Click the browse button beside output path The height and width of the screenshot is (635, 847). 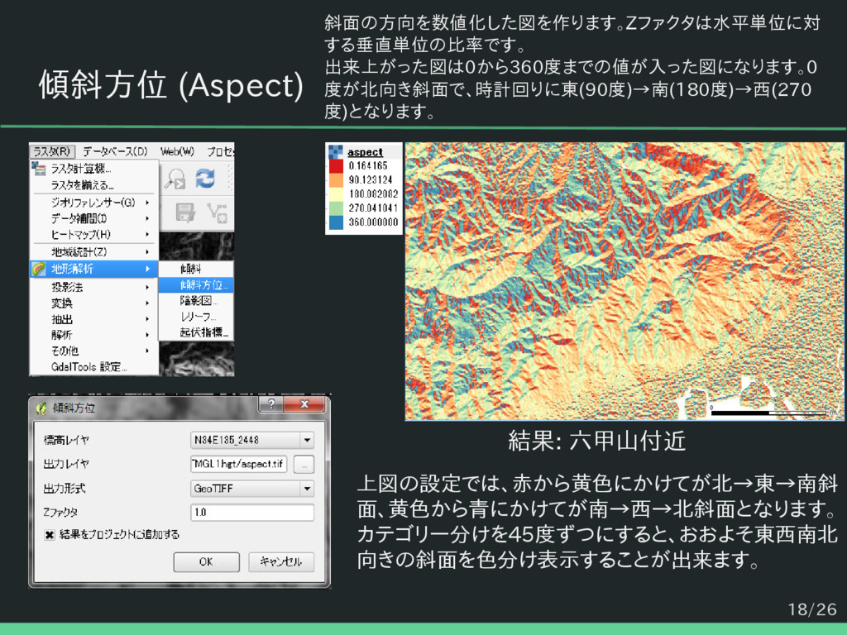[304, 465]
